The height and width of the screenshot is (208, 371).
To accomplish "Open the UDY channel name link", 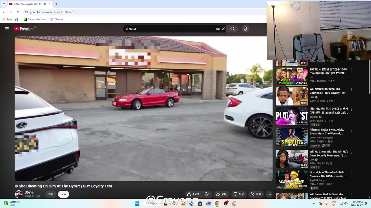I will pyautogui.click(x=28, y=192).
